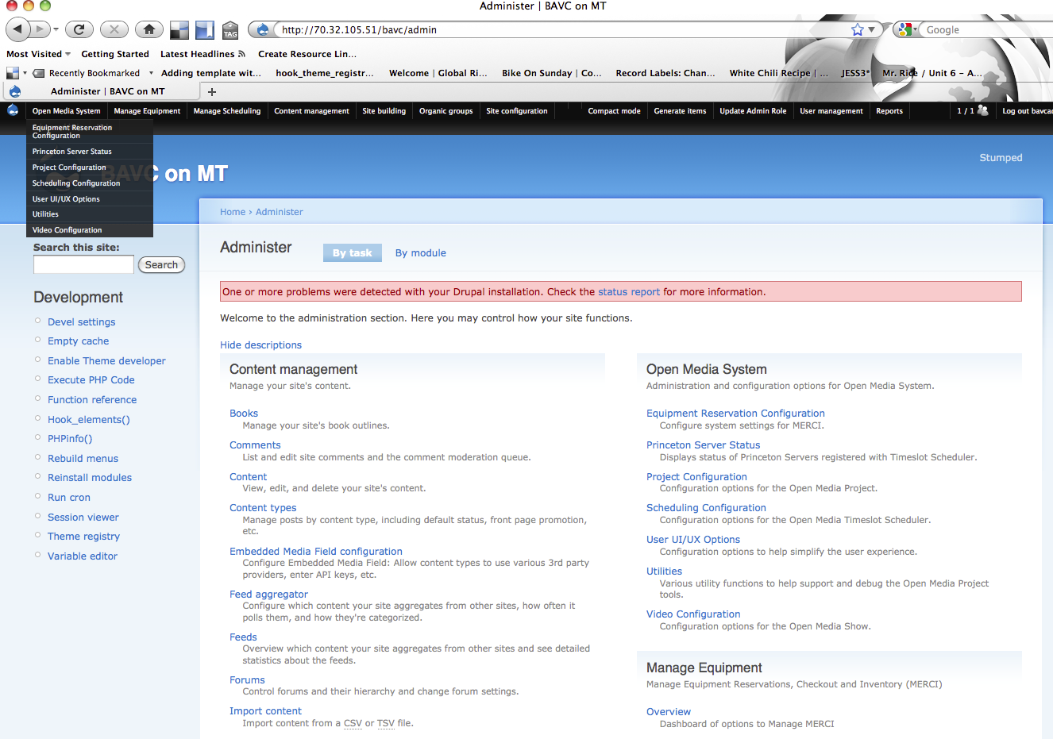This screenshot has width=1053, height=739.
Task: Open the Site building admin menu
Action: (x=384, y=111)
